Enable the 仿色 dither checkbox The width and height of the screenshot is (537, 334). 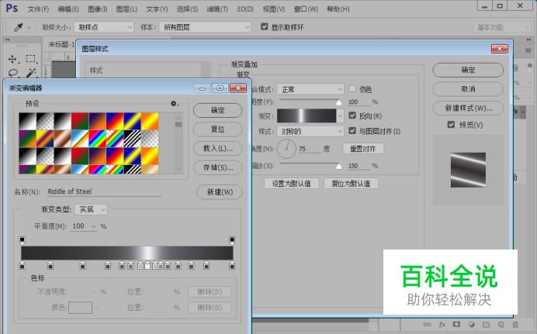point(352,89)
